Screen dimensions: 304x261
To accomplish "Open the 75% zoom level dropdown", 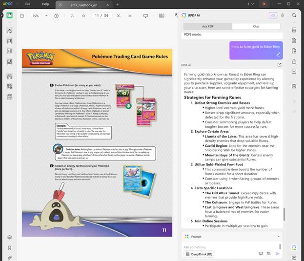I will point(46,16).
